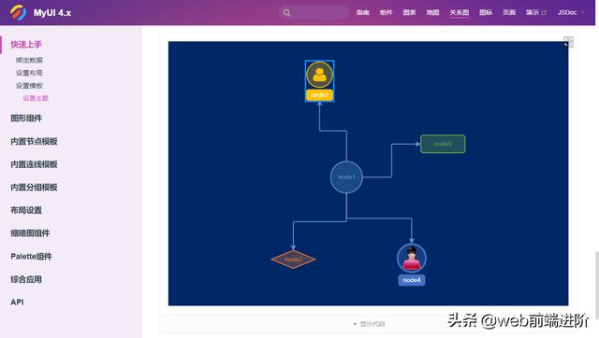
Task: Expand 内置分组模板 section in sidebar
Action: tap(34, 187)
